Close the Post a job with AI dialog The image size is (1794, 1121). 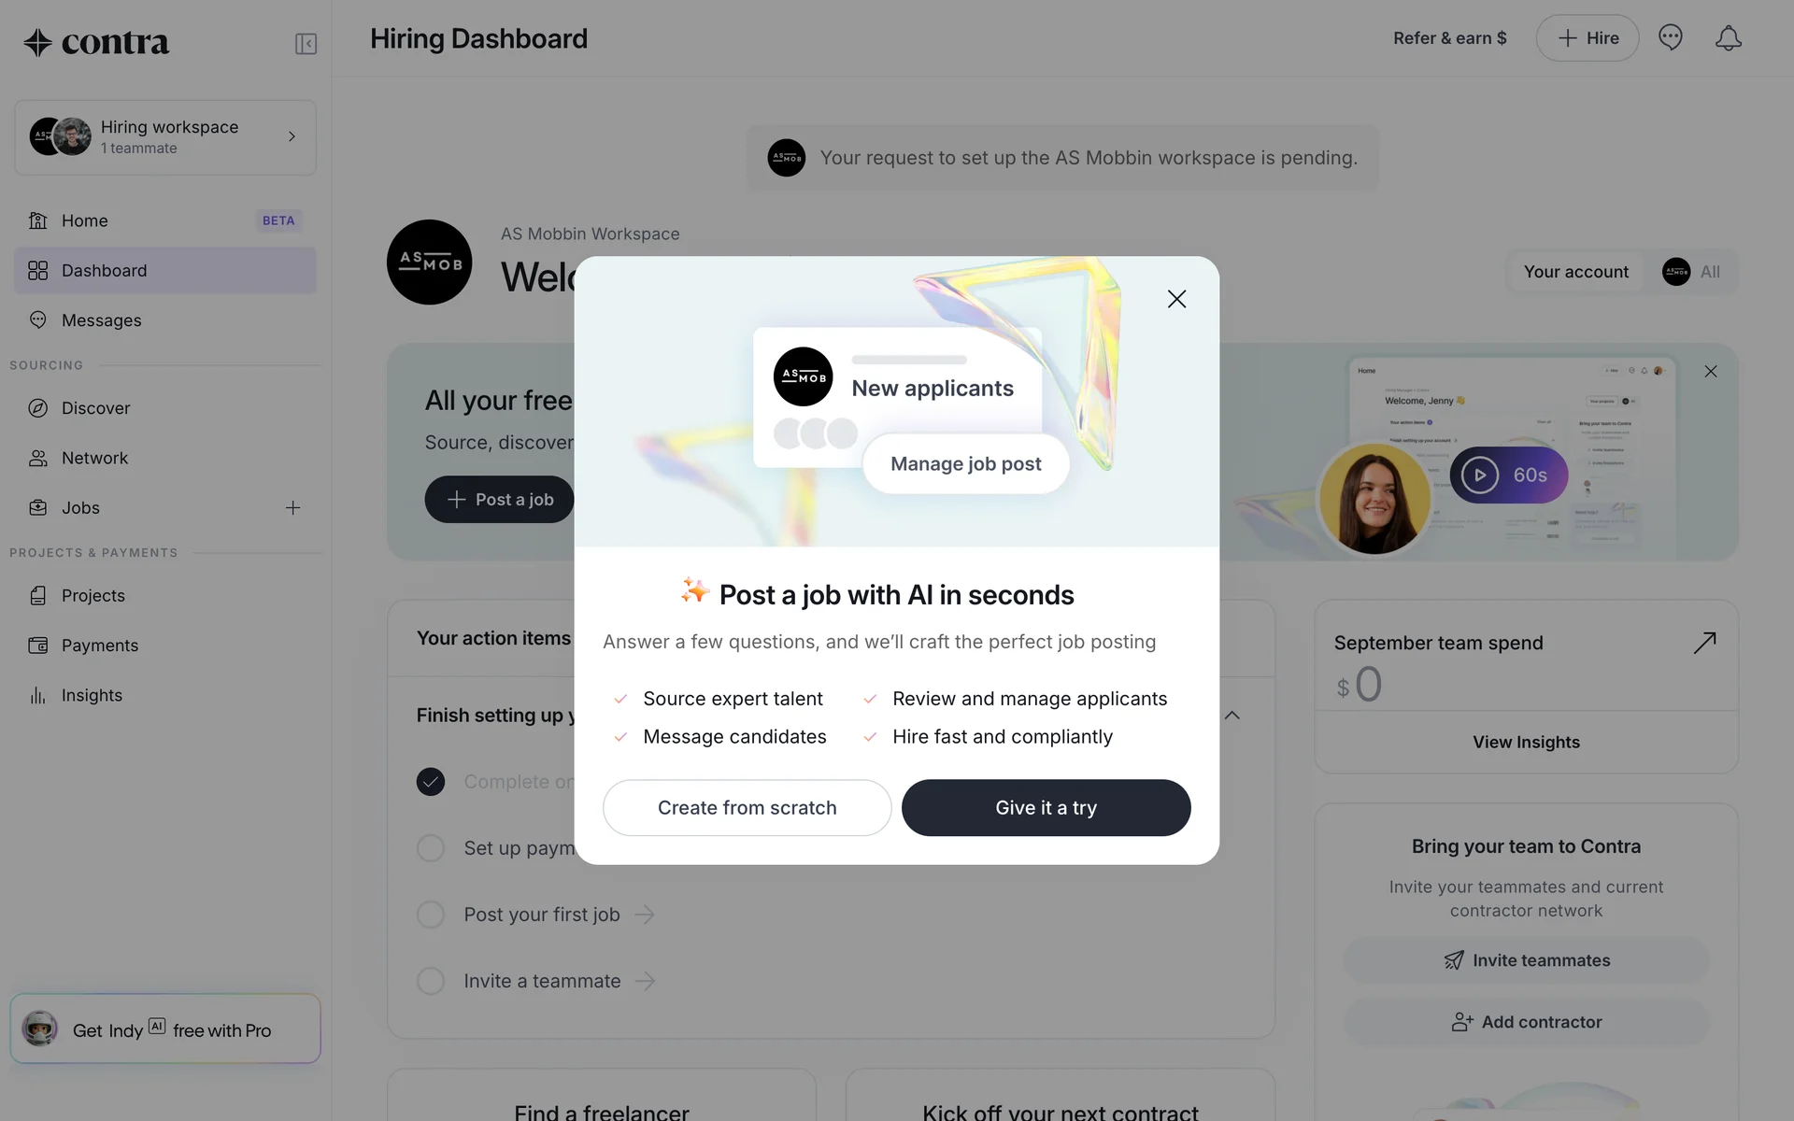[1176, 299]
